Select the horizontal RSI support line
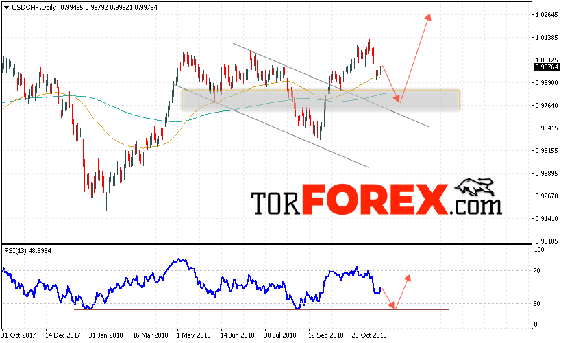This screenshot has width=561, height=343. click(x=261, y=309)
